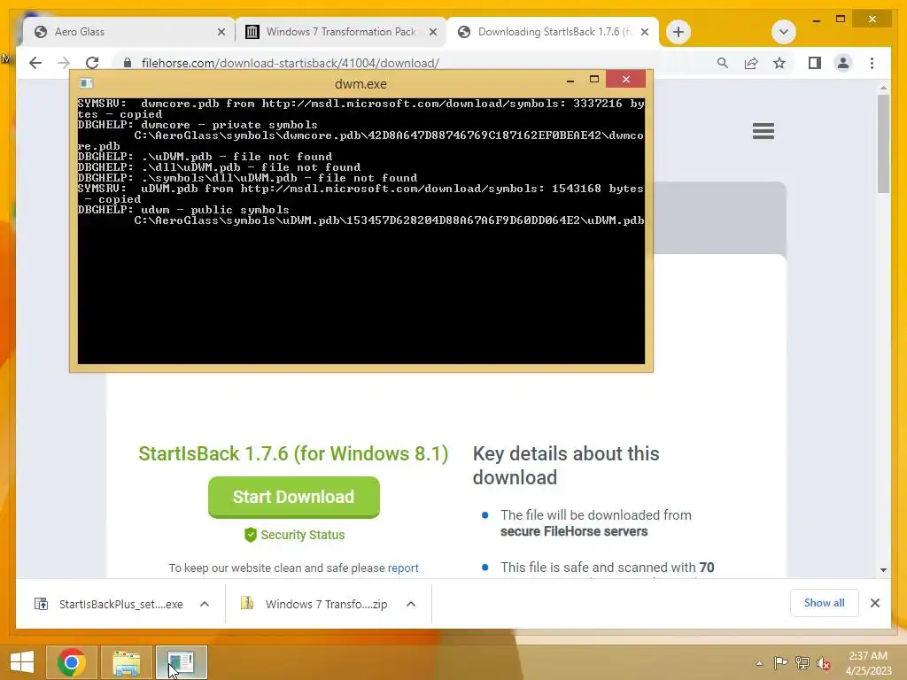Click the green security shield icon
Viewport: 907px width, 680px height.
point(251,535)
